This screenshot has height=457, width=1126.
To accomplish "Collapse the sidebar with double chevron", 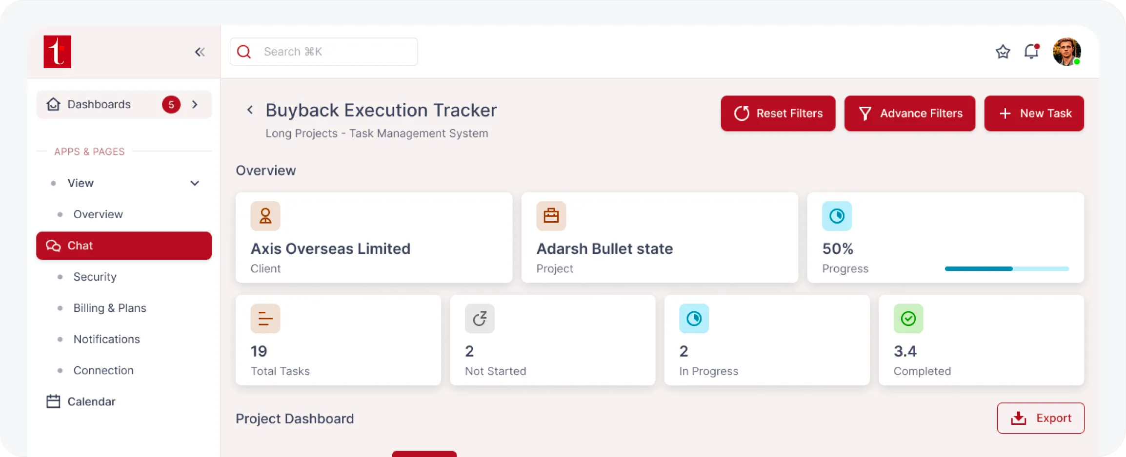I will click(200, 52).
